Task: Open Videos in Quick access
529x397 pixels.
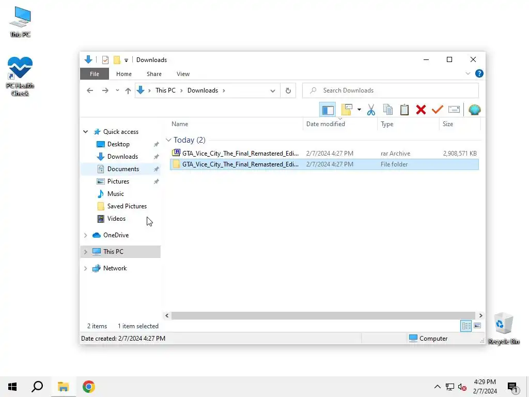Action: [x=116, y=219]
